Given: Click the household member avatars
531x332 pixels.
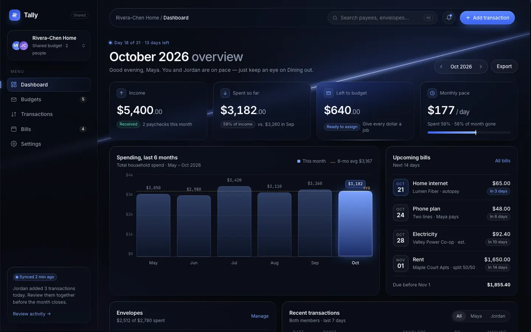Looking at the screenshot, I should pos(20,45).
